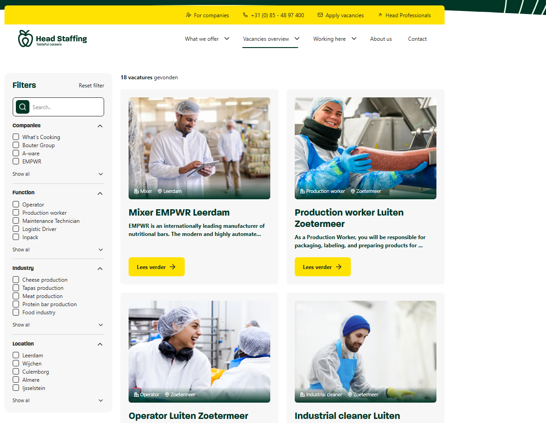Check the Operator function checkbox

click(16, 204)
